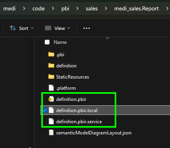170x148 pixels.
Task: Select the definition.pbir file name
Action: point(71,99)
